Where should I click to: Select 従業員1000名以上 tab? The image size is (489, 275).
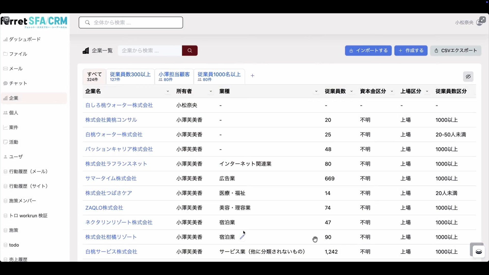click(x=219, y=76)
